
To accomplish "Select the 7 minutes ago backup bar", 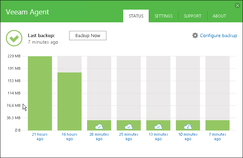I will point(218,125).
